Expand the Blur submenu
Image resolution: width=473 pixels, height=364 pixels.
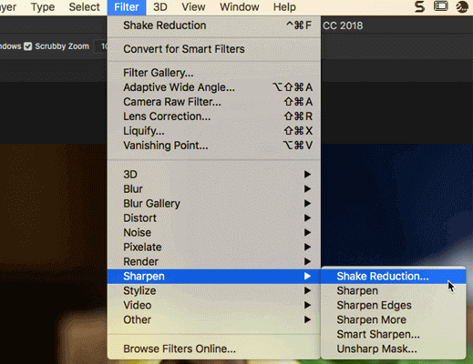click(x=214, y=189)
